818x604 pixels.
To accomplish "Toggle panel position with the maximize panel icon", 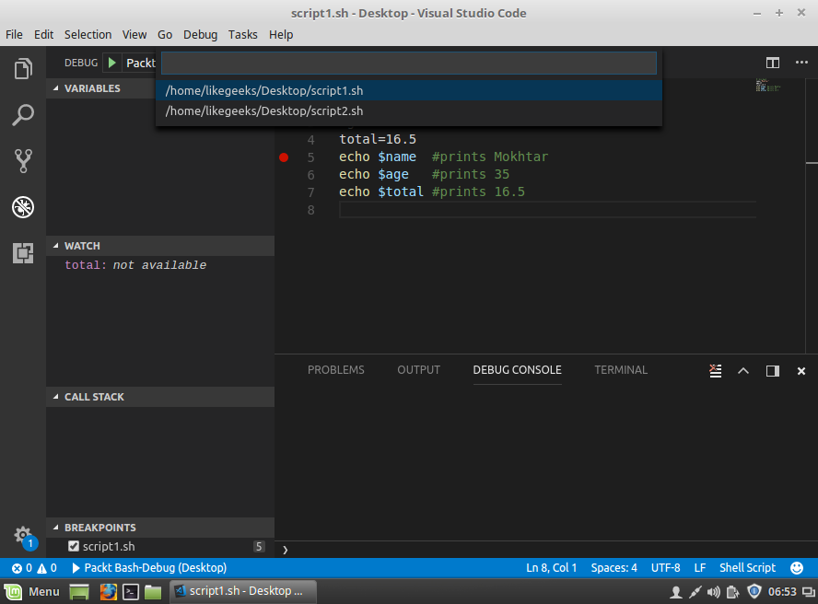I will (x=772, y=370).
